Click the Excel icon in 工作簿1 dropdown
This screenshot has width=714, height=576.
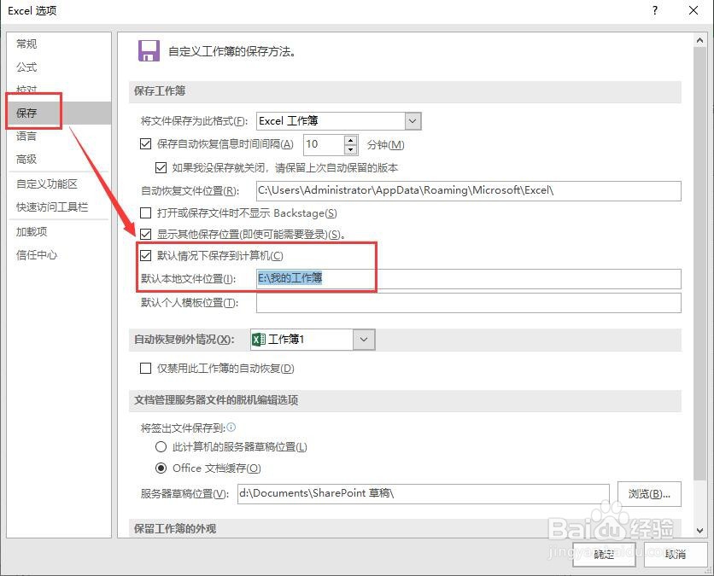coord(259,340)
